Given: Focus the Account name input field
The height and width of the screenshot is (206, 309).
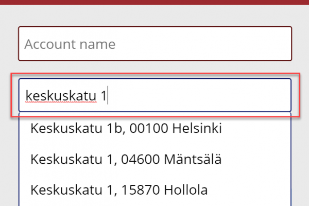Looking at the screenshot, I should (x=155, y=44).
